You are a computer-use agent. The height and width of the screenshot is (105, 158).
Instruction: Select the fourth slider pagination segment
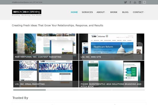pyautogui.click(x=129, y=90)
